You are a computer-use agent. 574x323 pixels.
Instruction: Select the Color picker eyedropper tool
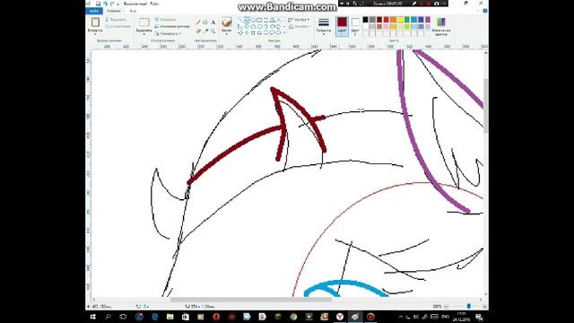206,31
